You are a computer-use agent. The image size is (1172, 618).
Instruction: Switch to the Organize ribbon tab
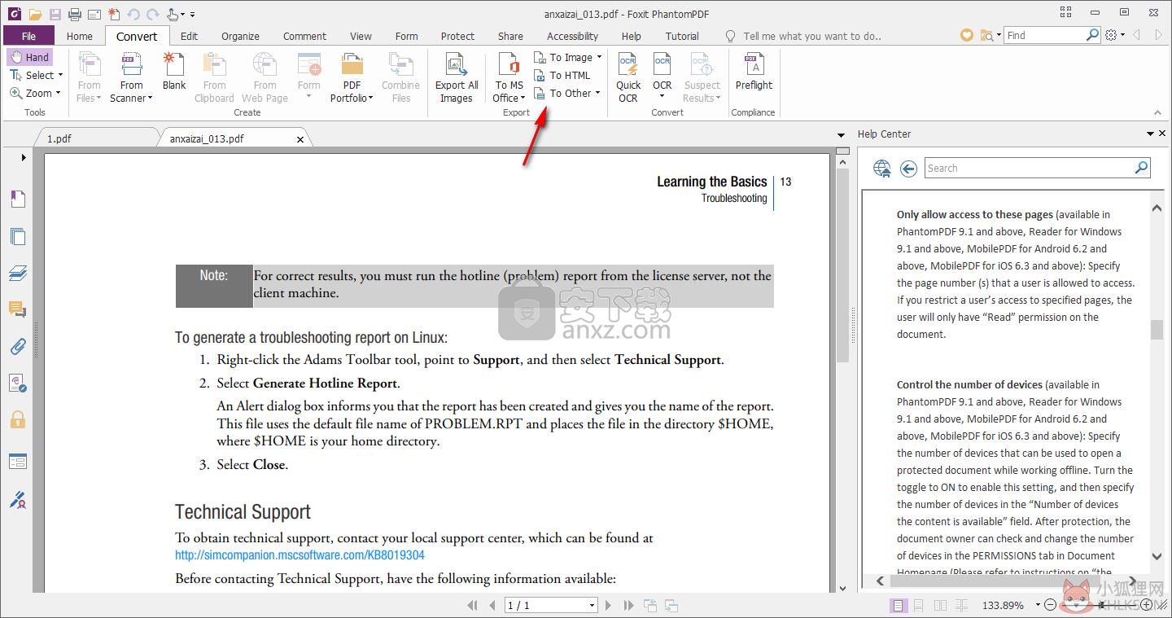point(240,36)
